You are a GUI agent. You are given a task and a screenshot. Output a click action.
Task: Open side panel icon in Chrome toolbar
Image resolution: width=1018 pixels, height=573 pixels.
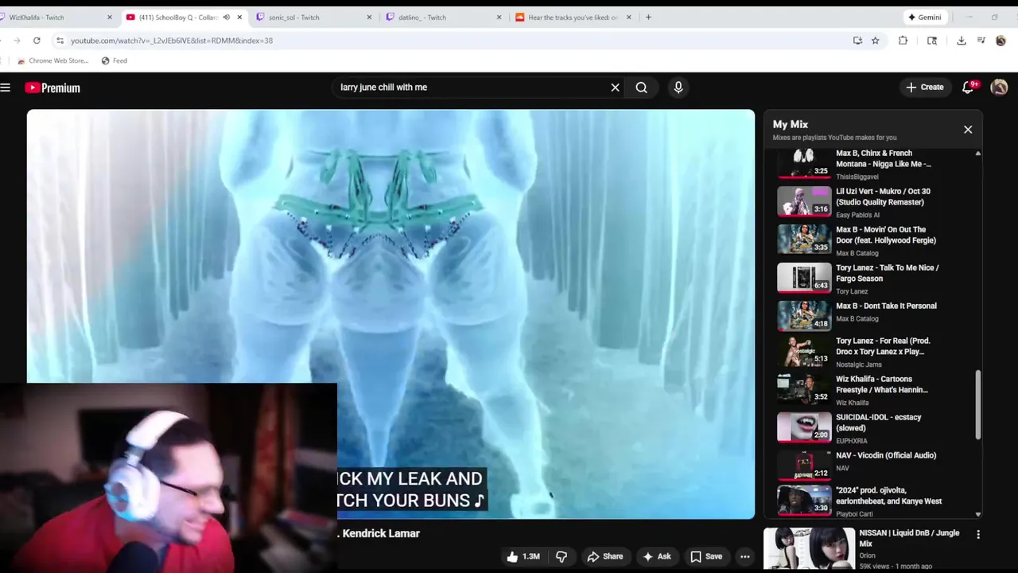(932, 41)
